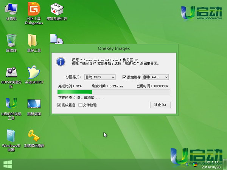The height and width of the screenshot is (170, 227).
Task: Click the blue info icon in dialog
Action: pyautogui.click(x=61, y=62)
